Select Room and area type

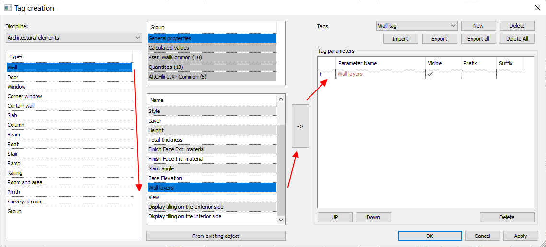click(70, 182)
